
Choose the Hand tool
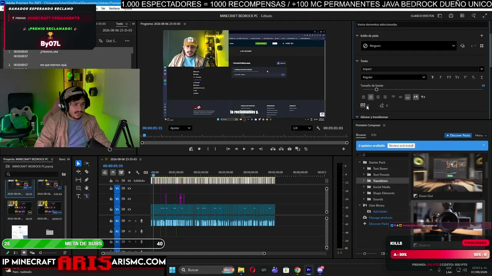tap(86, 188)
